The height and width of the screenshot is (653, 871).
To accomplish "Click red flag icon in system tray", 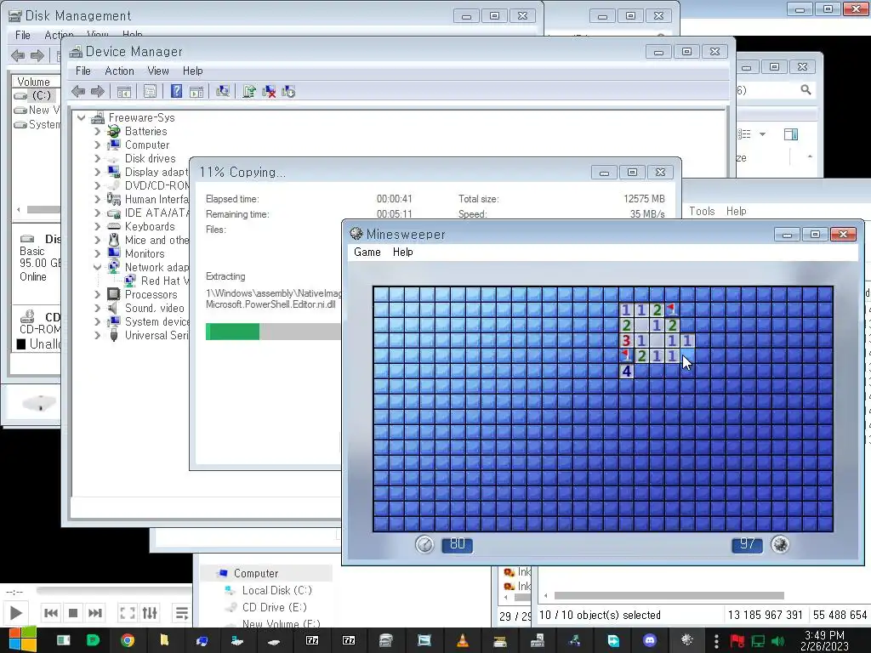I will click(737, 641).
